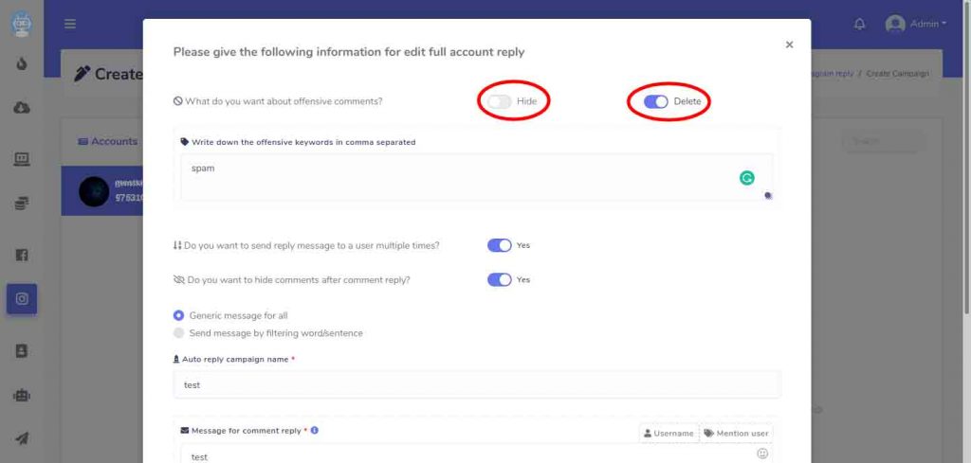This screenshot has width=971, height=463.
Task: Enable the Hide offensive comments toggle
Action: coord(499,101)
